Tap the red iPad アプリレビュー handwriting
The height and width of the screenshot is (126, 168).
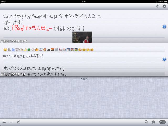(32, 28)
